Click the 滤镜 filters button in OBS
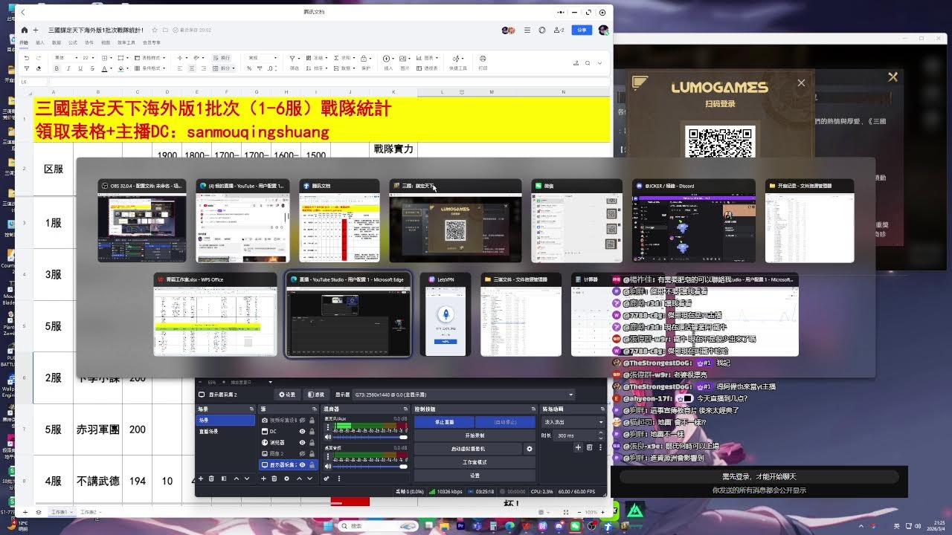This screenshot has height=535, width=952. pos(315,395)
